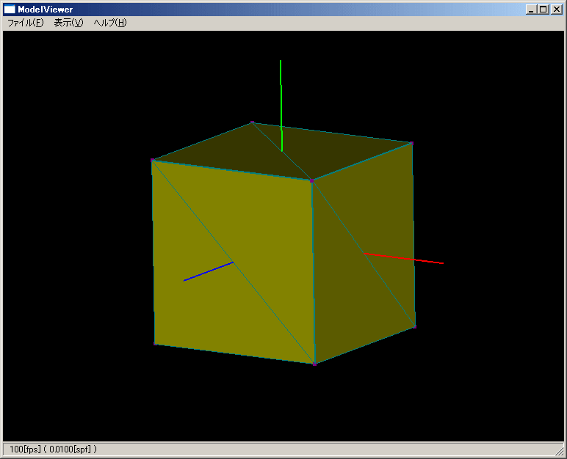The height and width of the screenshot is (459, 567).
Task: Click the blue Z axis line
Action: click(209, 271)
